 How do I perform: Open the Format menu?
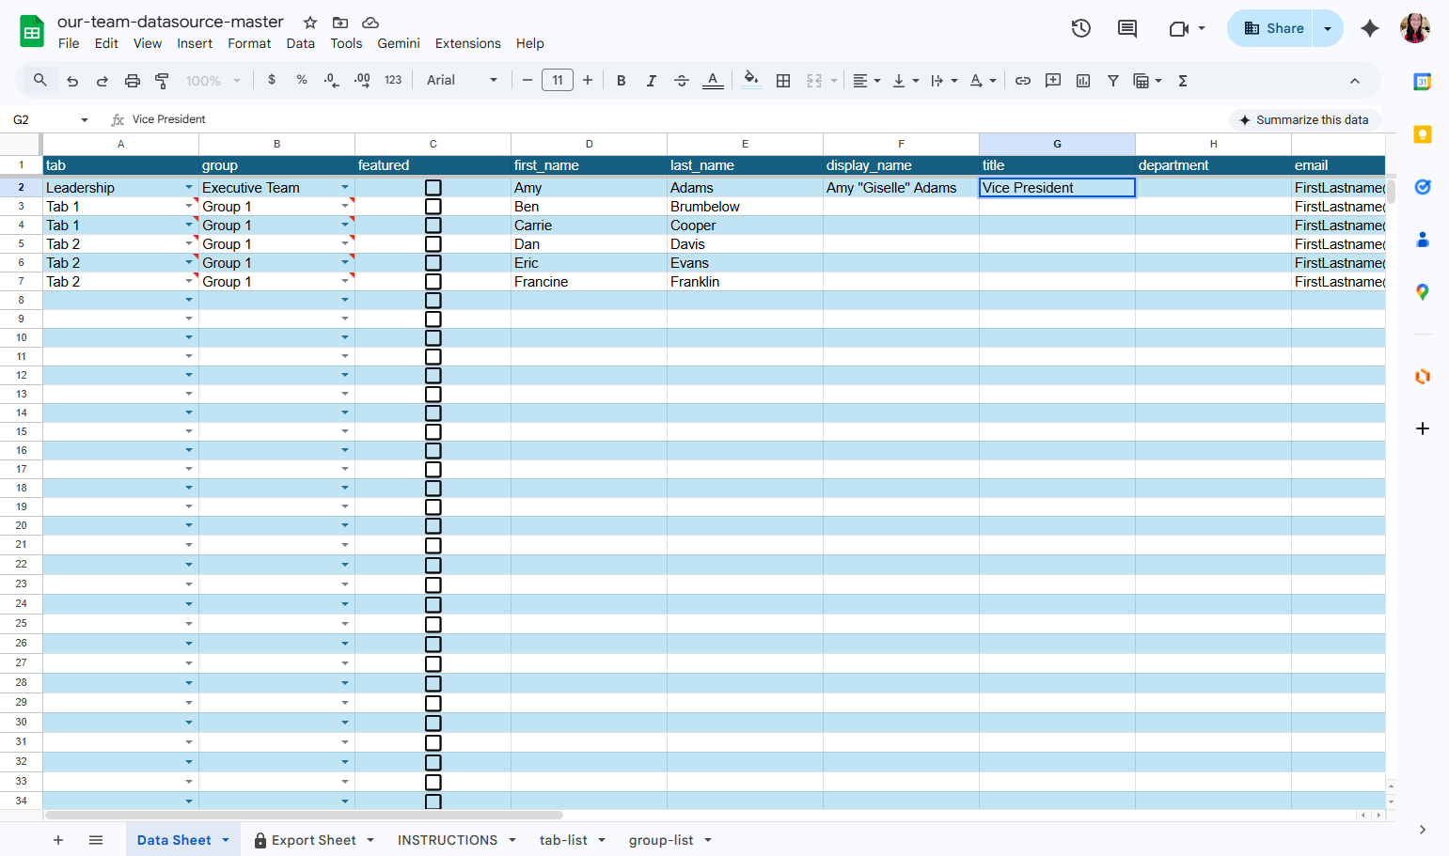coord(249,43)
